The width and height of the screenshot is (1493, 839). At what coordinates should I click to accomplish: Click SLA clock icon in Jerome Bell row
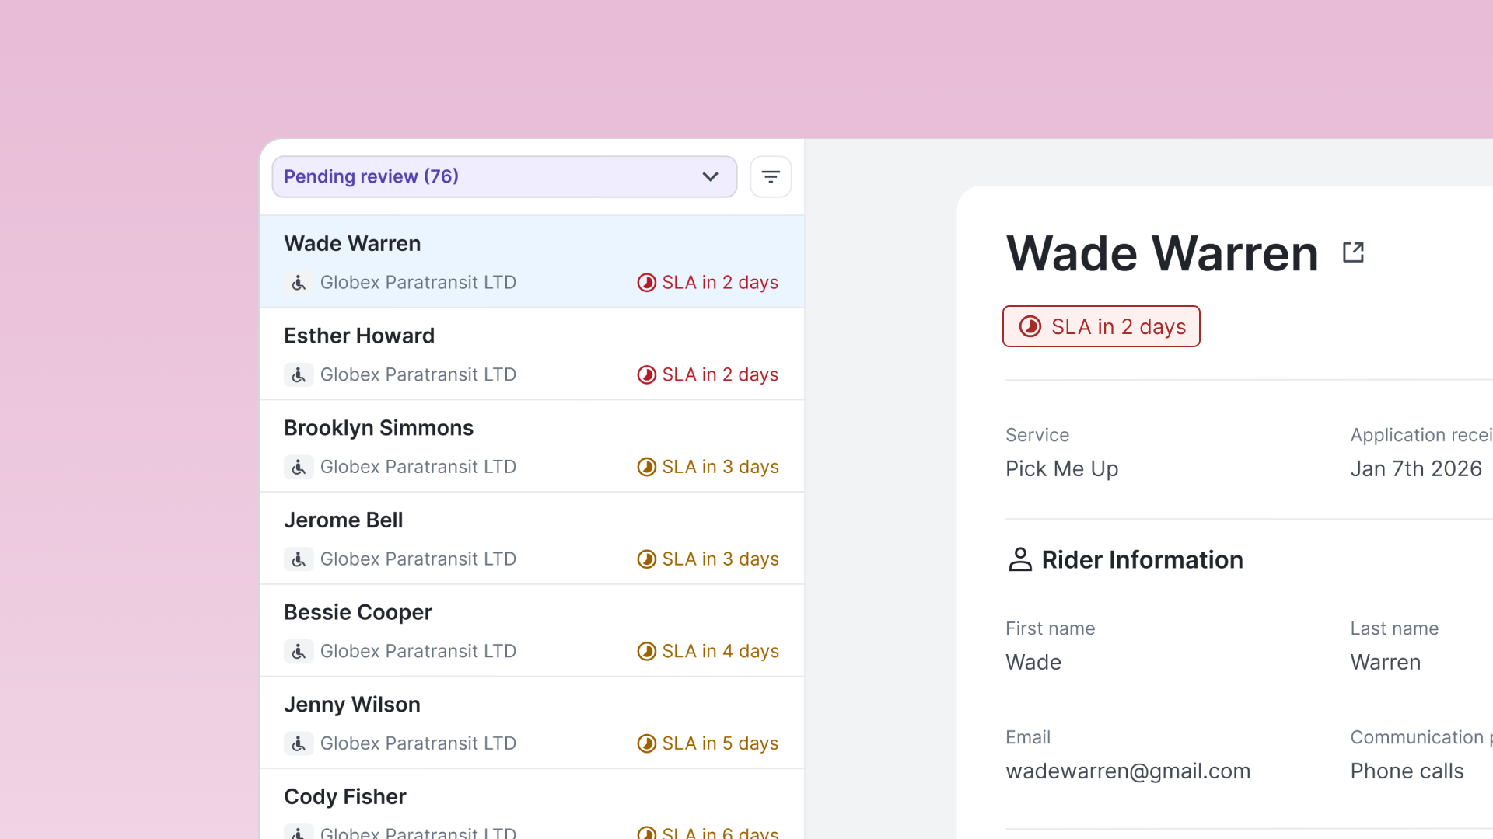tap(646, 559)
